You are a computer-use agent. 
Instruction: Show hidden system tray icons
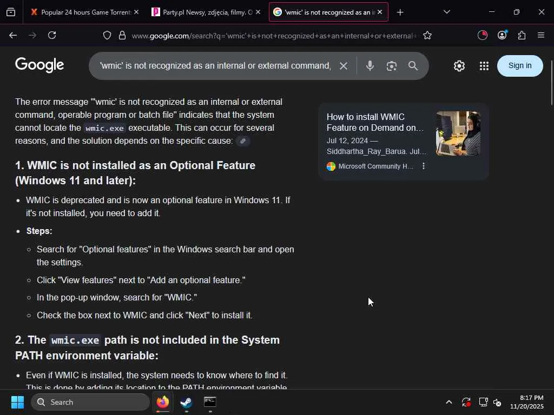[449, 402]
